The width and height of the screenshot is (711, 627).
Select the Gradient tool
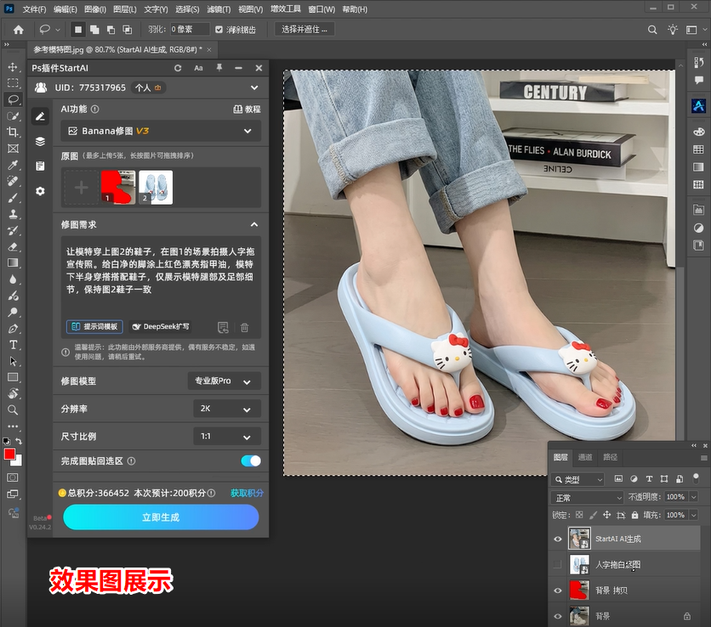(x=13, y=263)
